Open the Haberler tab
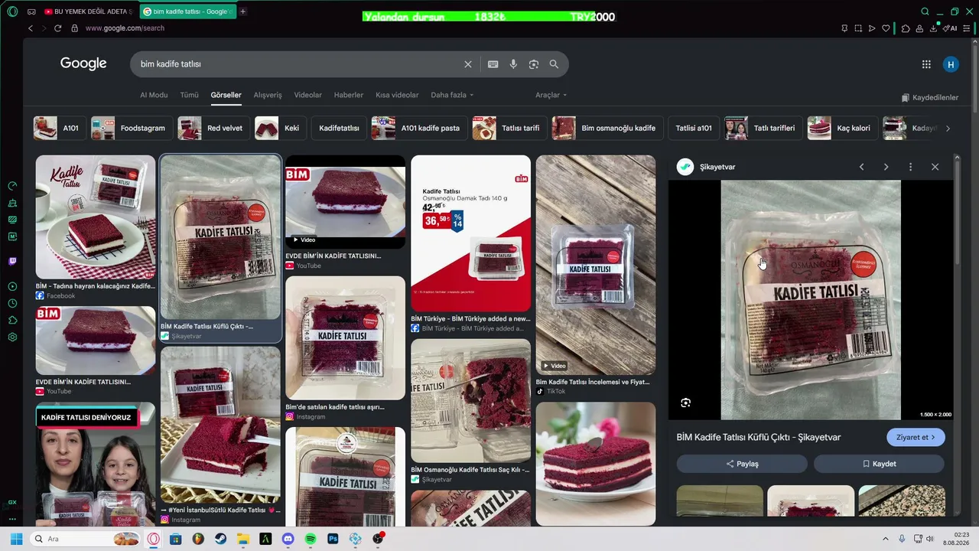 click(349, 95)
